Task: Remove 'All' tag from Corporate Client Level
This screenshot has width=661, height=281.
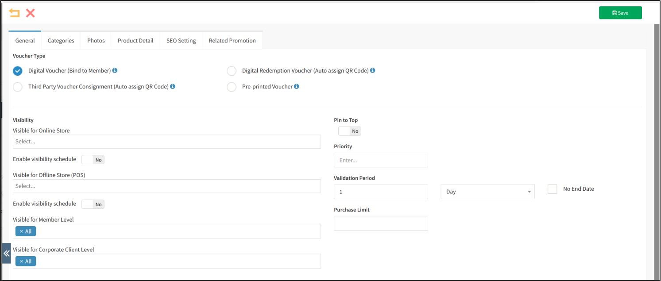Action: coord(21,262)
